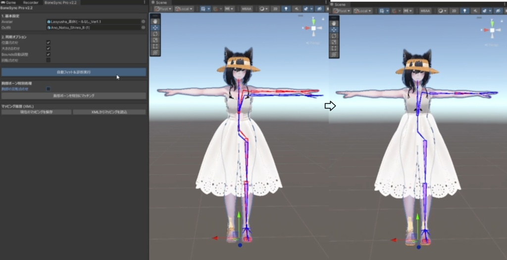This screenshot has height=260, width=507.
Task: Select the Move tool in left Scene view
Action: tap(155, 28)
